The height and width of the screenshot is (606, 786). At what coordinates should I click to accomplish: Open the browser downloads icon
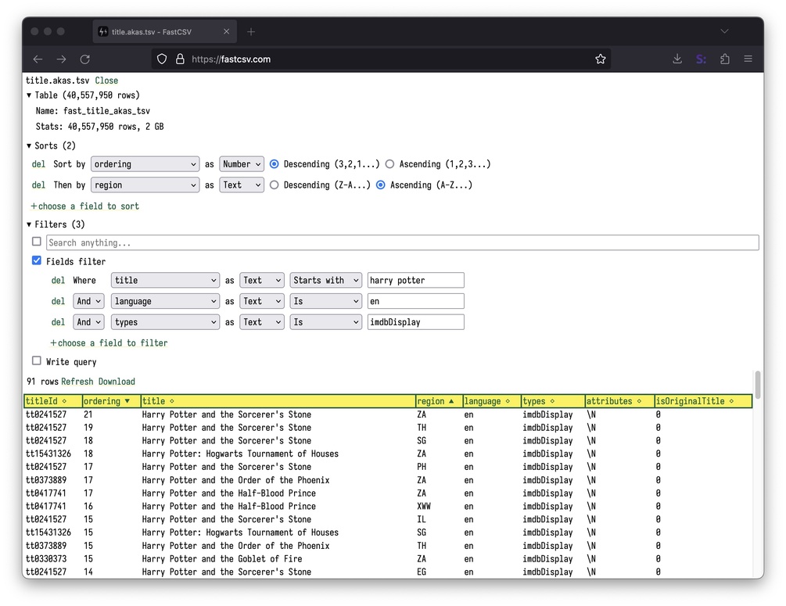point(677,59)
